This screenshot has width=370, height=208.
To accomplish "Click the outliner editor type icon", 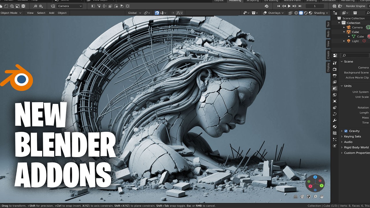I will (x=335, y=13).
